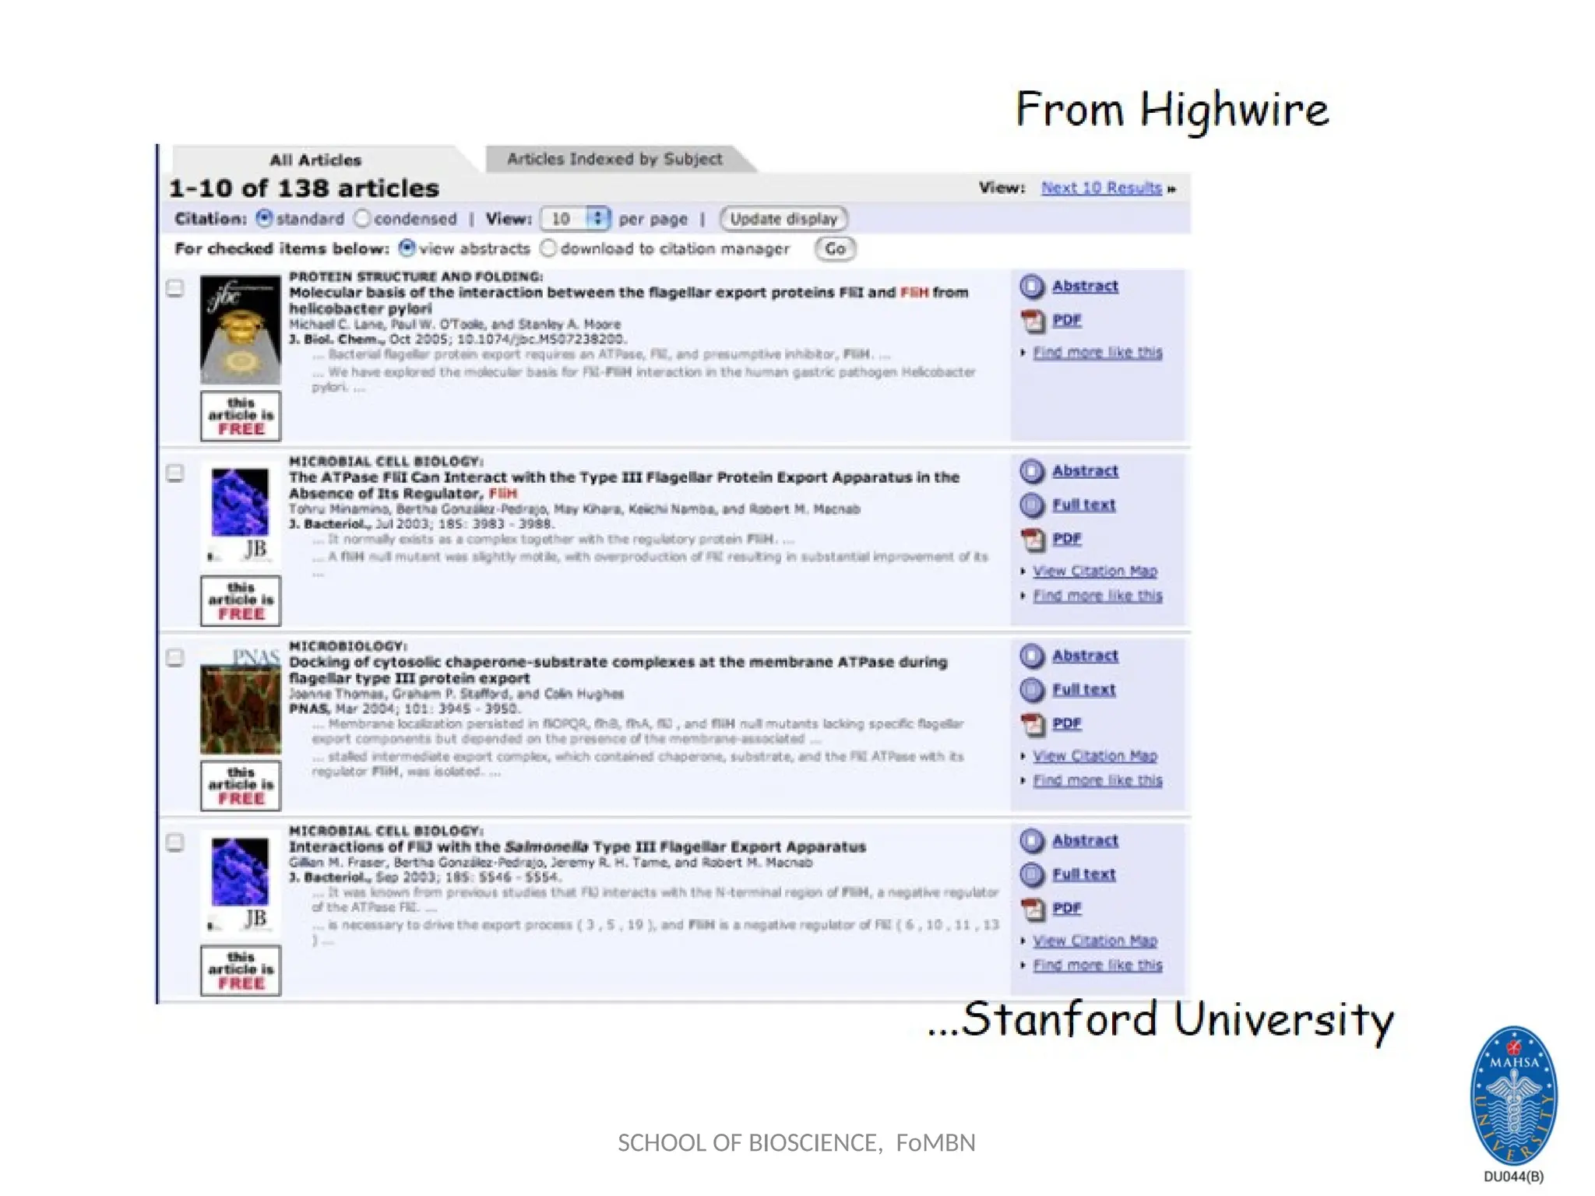The height and width of the screenshot is (1196, 1595).
Task: Select the All Articles tab
Action: [315, 160]
